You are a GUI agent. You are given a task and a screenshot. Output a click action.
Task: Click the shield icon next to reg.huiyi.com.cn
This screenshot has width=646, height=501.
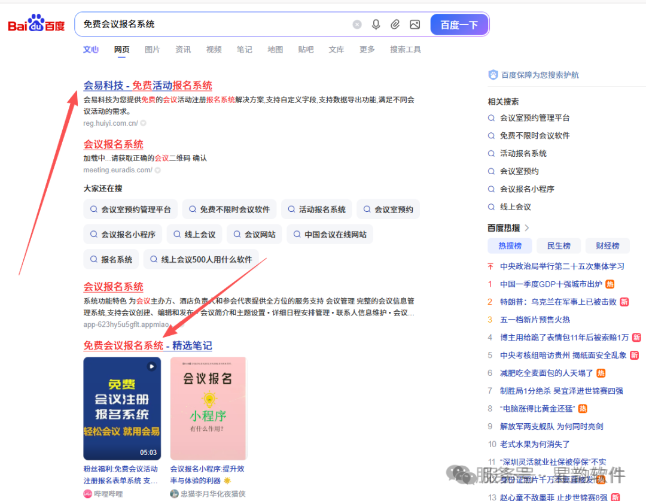[x=144, y=123]
